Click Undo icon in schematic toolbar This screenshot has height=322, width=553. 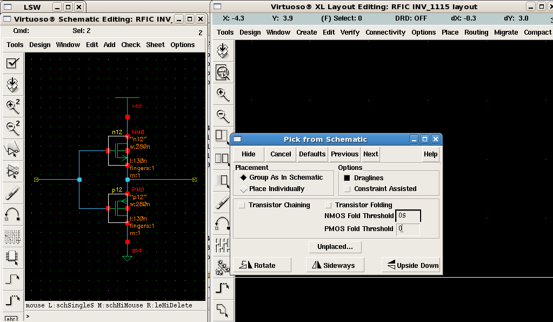click(x=13, y=215)
